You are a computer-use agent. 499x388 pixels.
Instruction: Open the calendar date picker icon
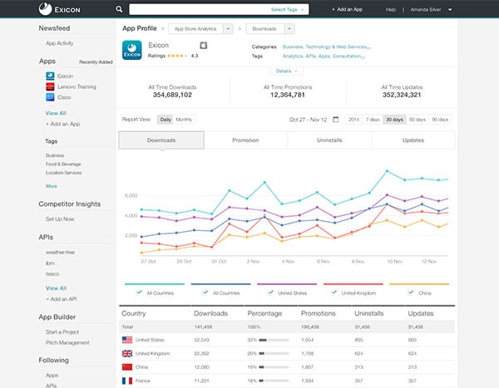pos(336,120)
